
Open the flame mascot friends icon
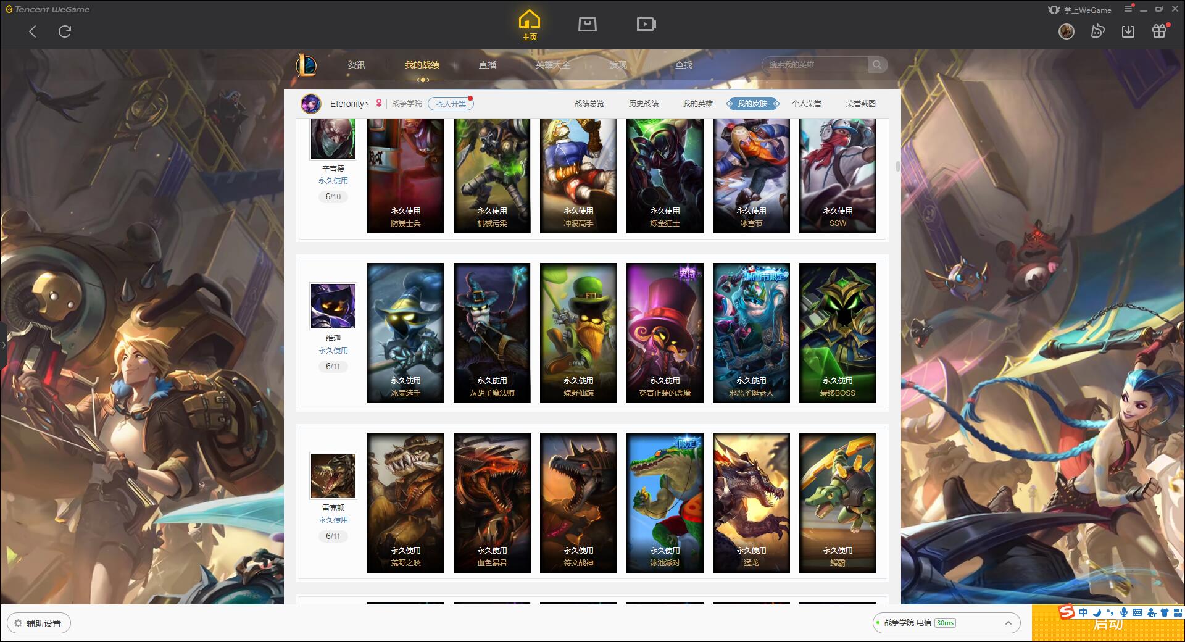pos(1097,31)
